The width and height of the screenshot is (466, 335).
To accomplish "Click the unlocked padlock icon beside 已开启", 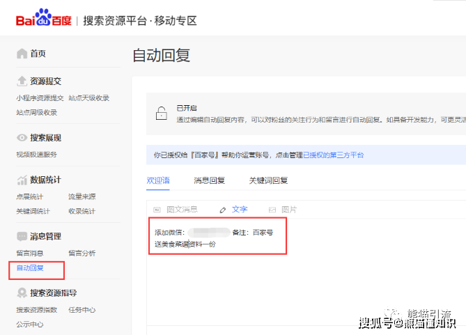I will coord(162,113).
